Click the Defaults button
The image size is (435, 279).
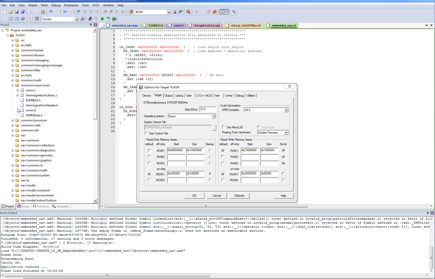click(x=239, y=196)
